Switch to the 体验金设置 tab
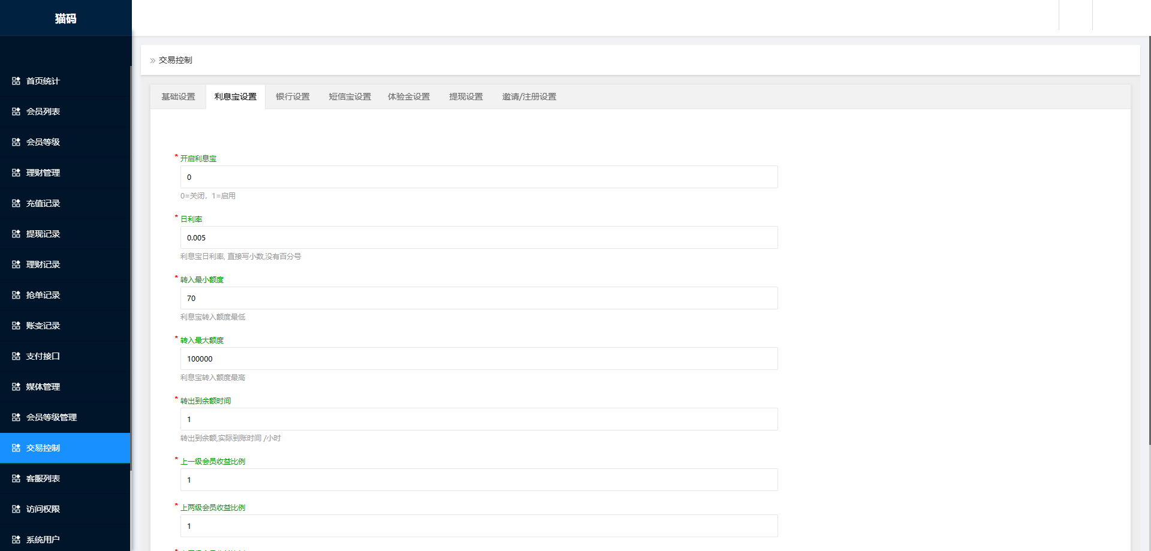 [x=409, y=97]
